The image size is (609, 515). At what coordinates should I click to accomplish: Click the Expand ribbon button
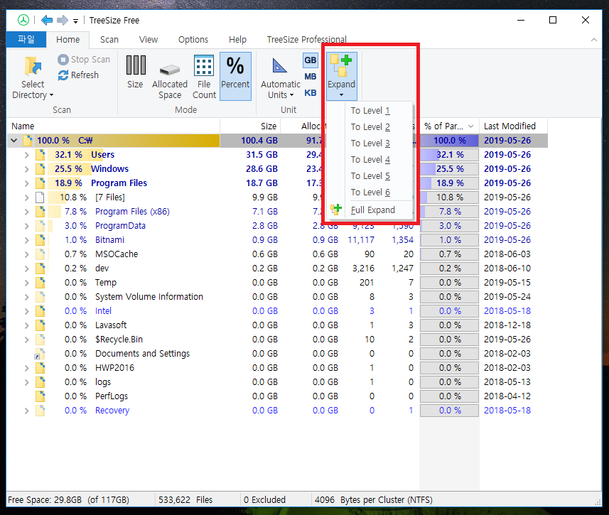pyautogui.click(x=341, y=77)
